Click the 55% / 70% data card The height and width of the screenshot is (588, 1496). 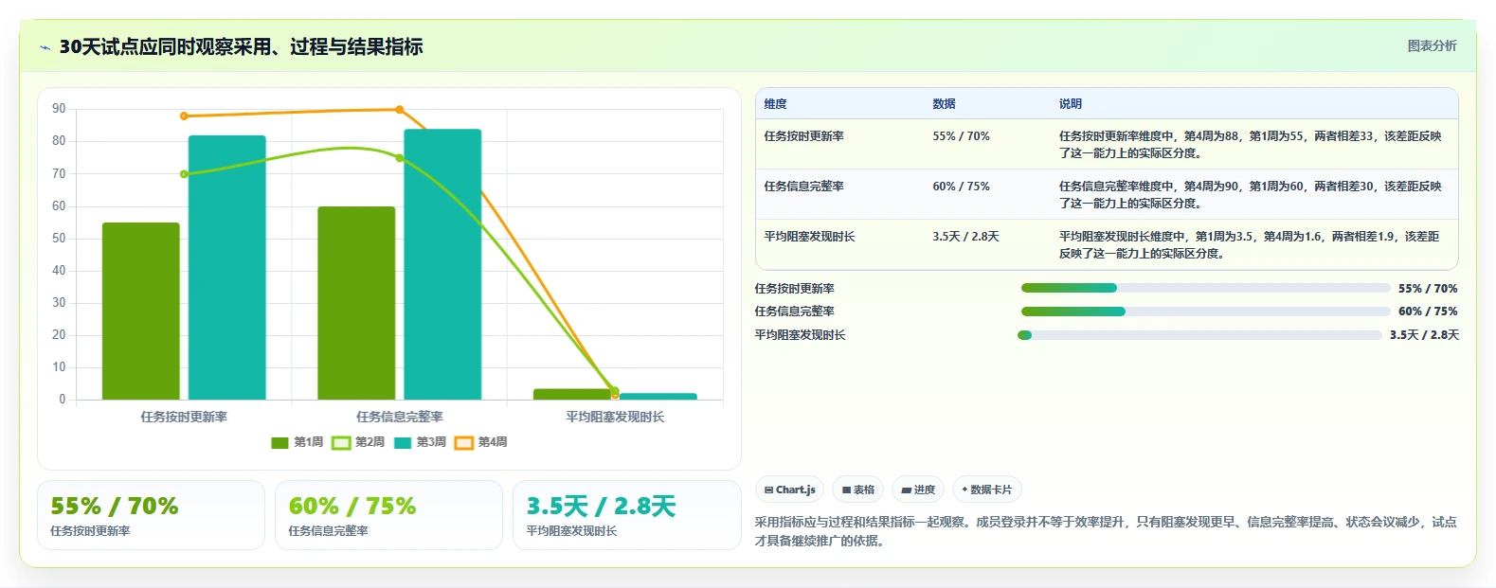151,515
